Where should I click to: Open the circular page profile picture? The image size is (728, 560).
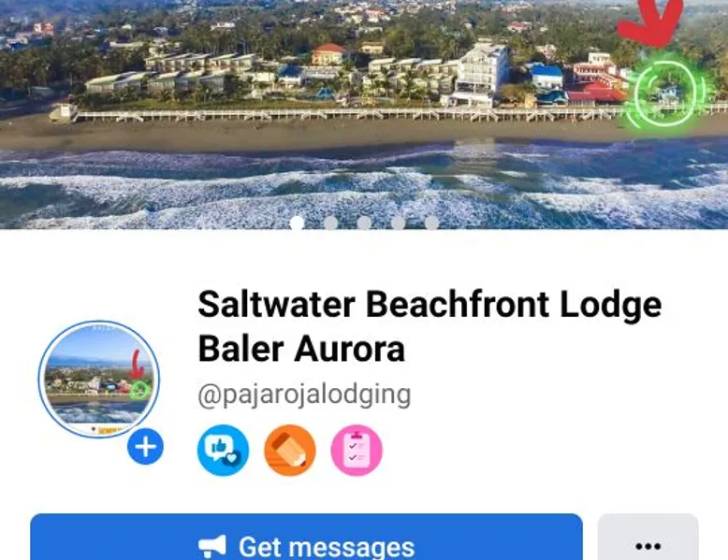coord(99,379)
